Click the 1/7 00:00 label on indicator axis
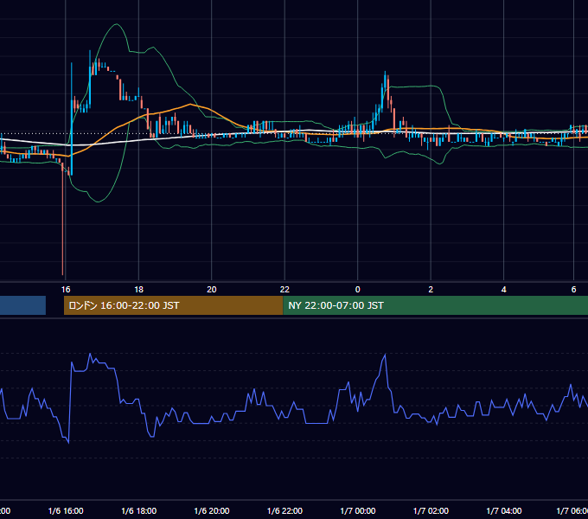This screenshot has width=588, height=519. [x=358, y=510]
